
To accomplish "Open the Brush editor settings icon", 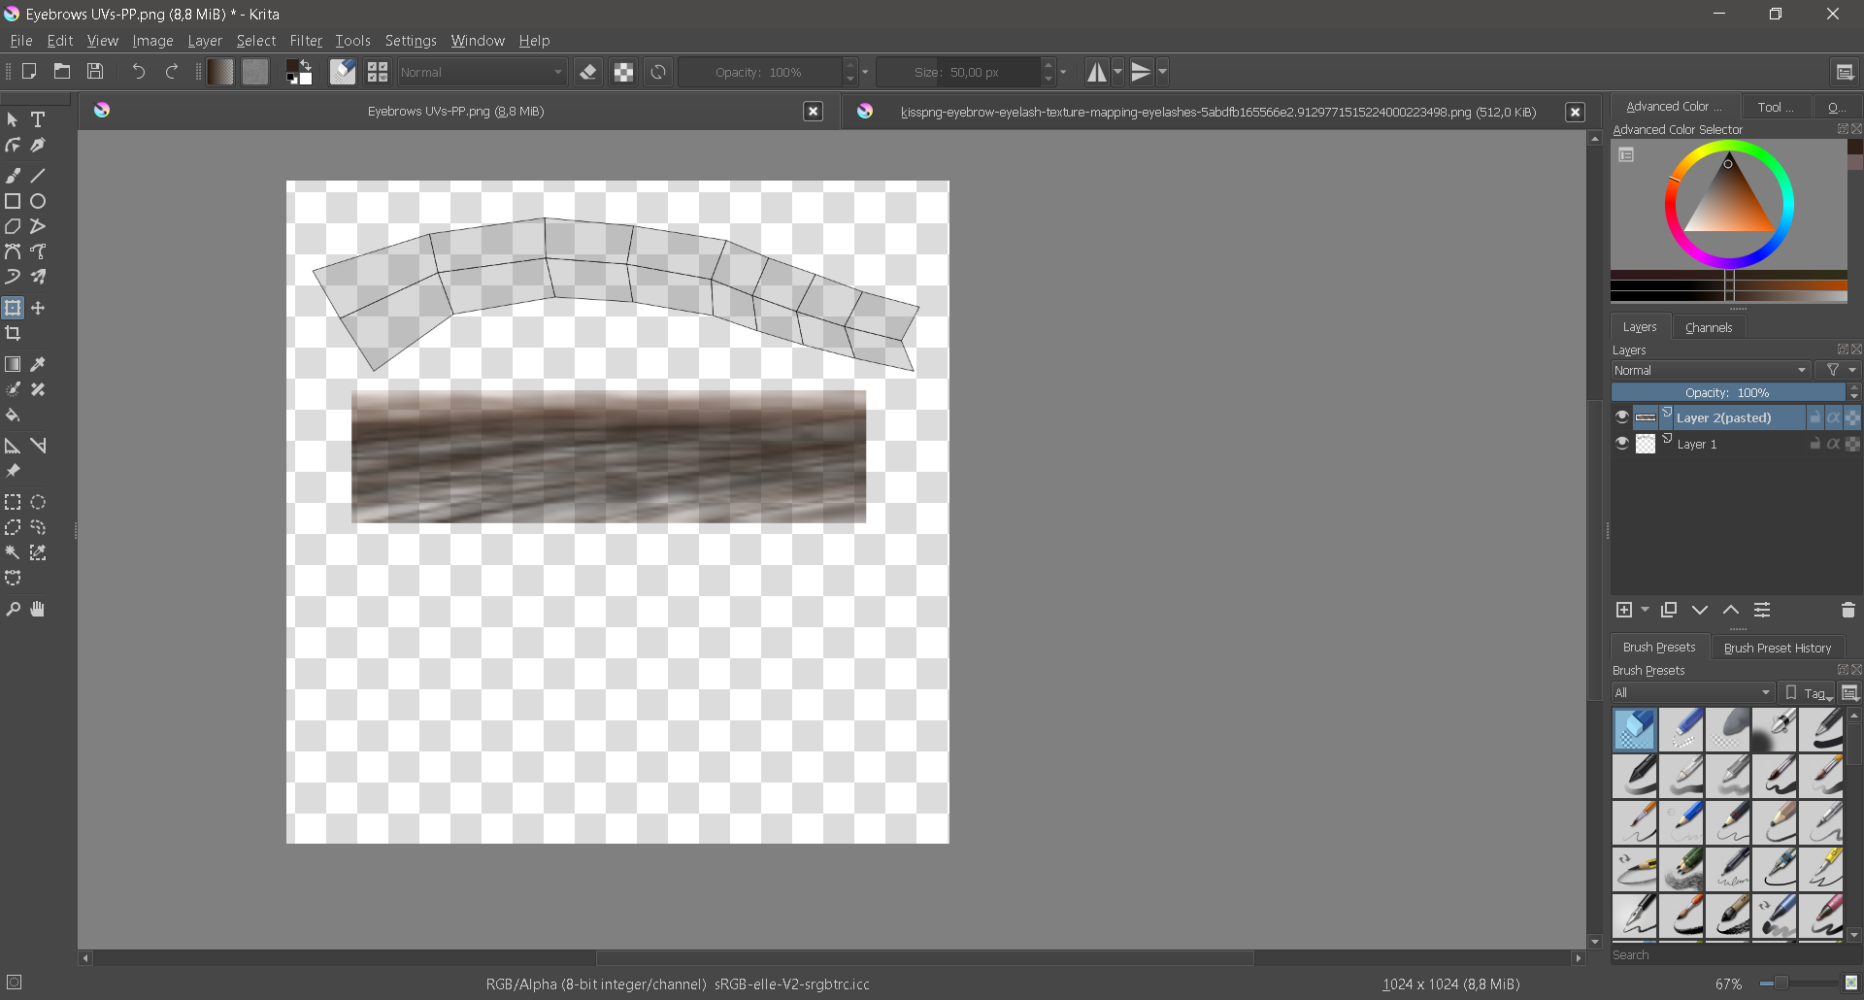I will (343, 72).
